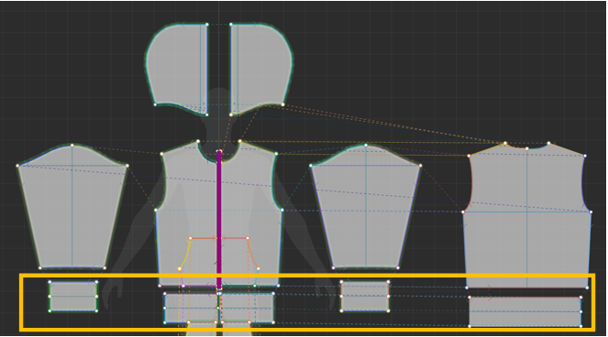
Task: Click the small cuff rectangle under left sleeve
Action: [72, 297]
